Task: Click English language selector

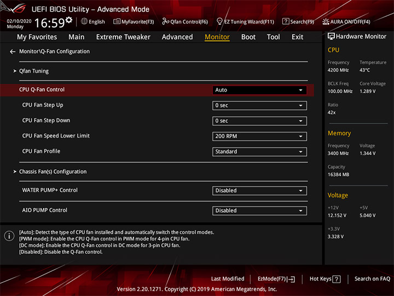Action: coord(97,22)
